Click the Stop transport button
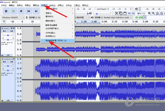 coord(21,11)
